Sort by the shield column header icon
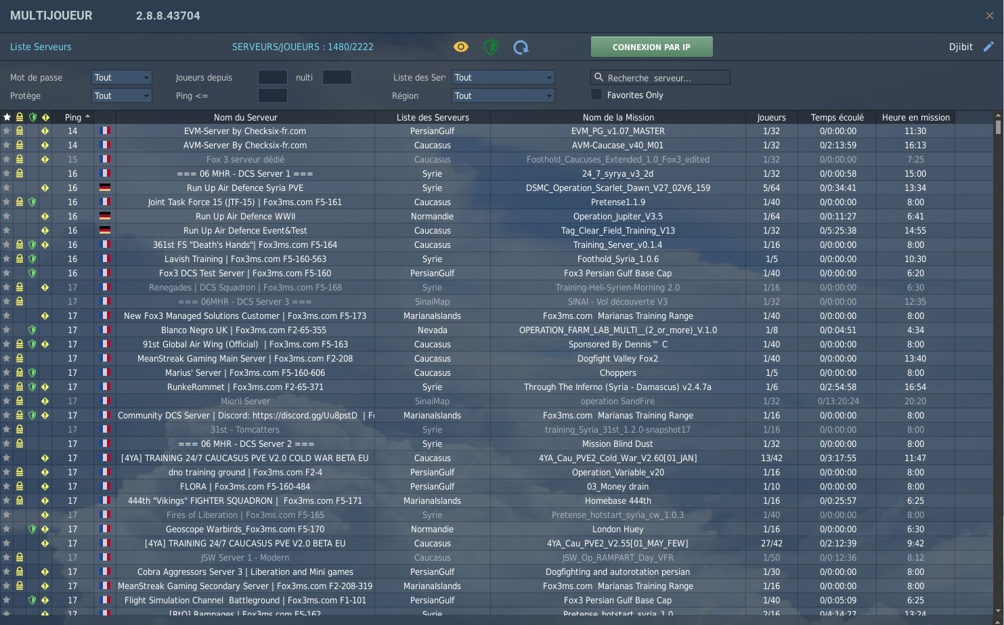Screen dimensions: 1004x625 (32, 117)
